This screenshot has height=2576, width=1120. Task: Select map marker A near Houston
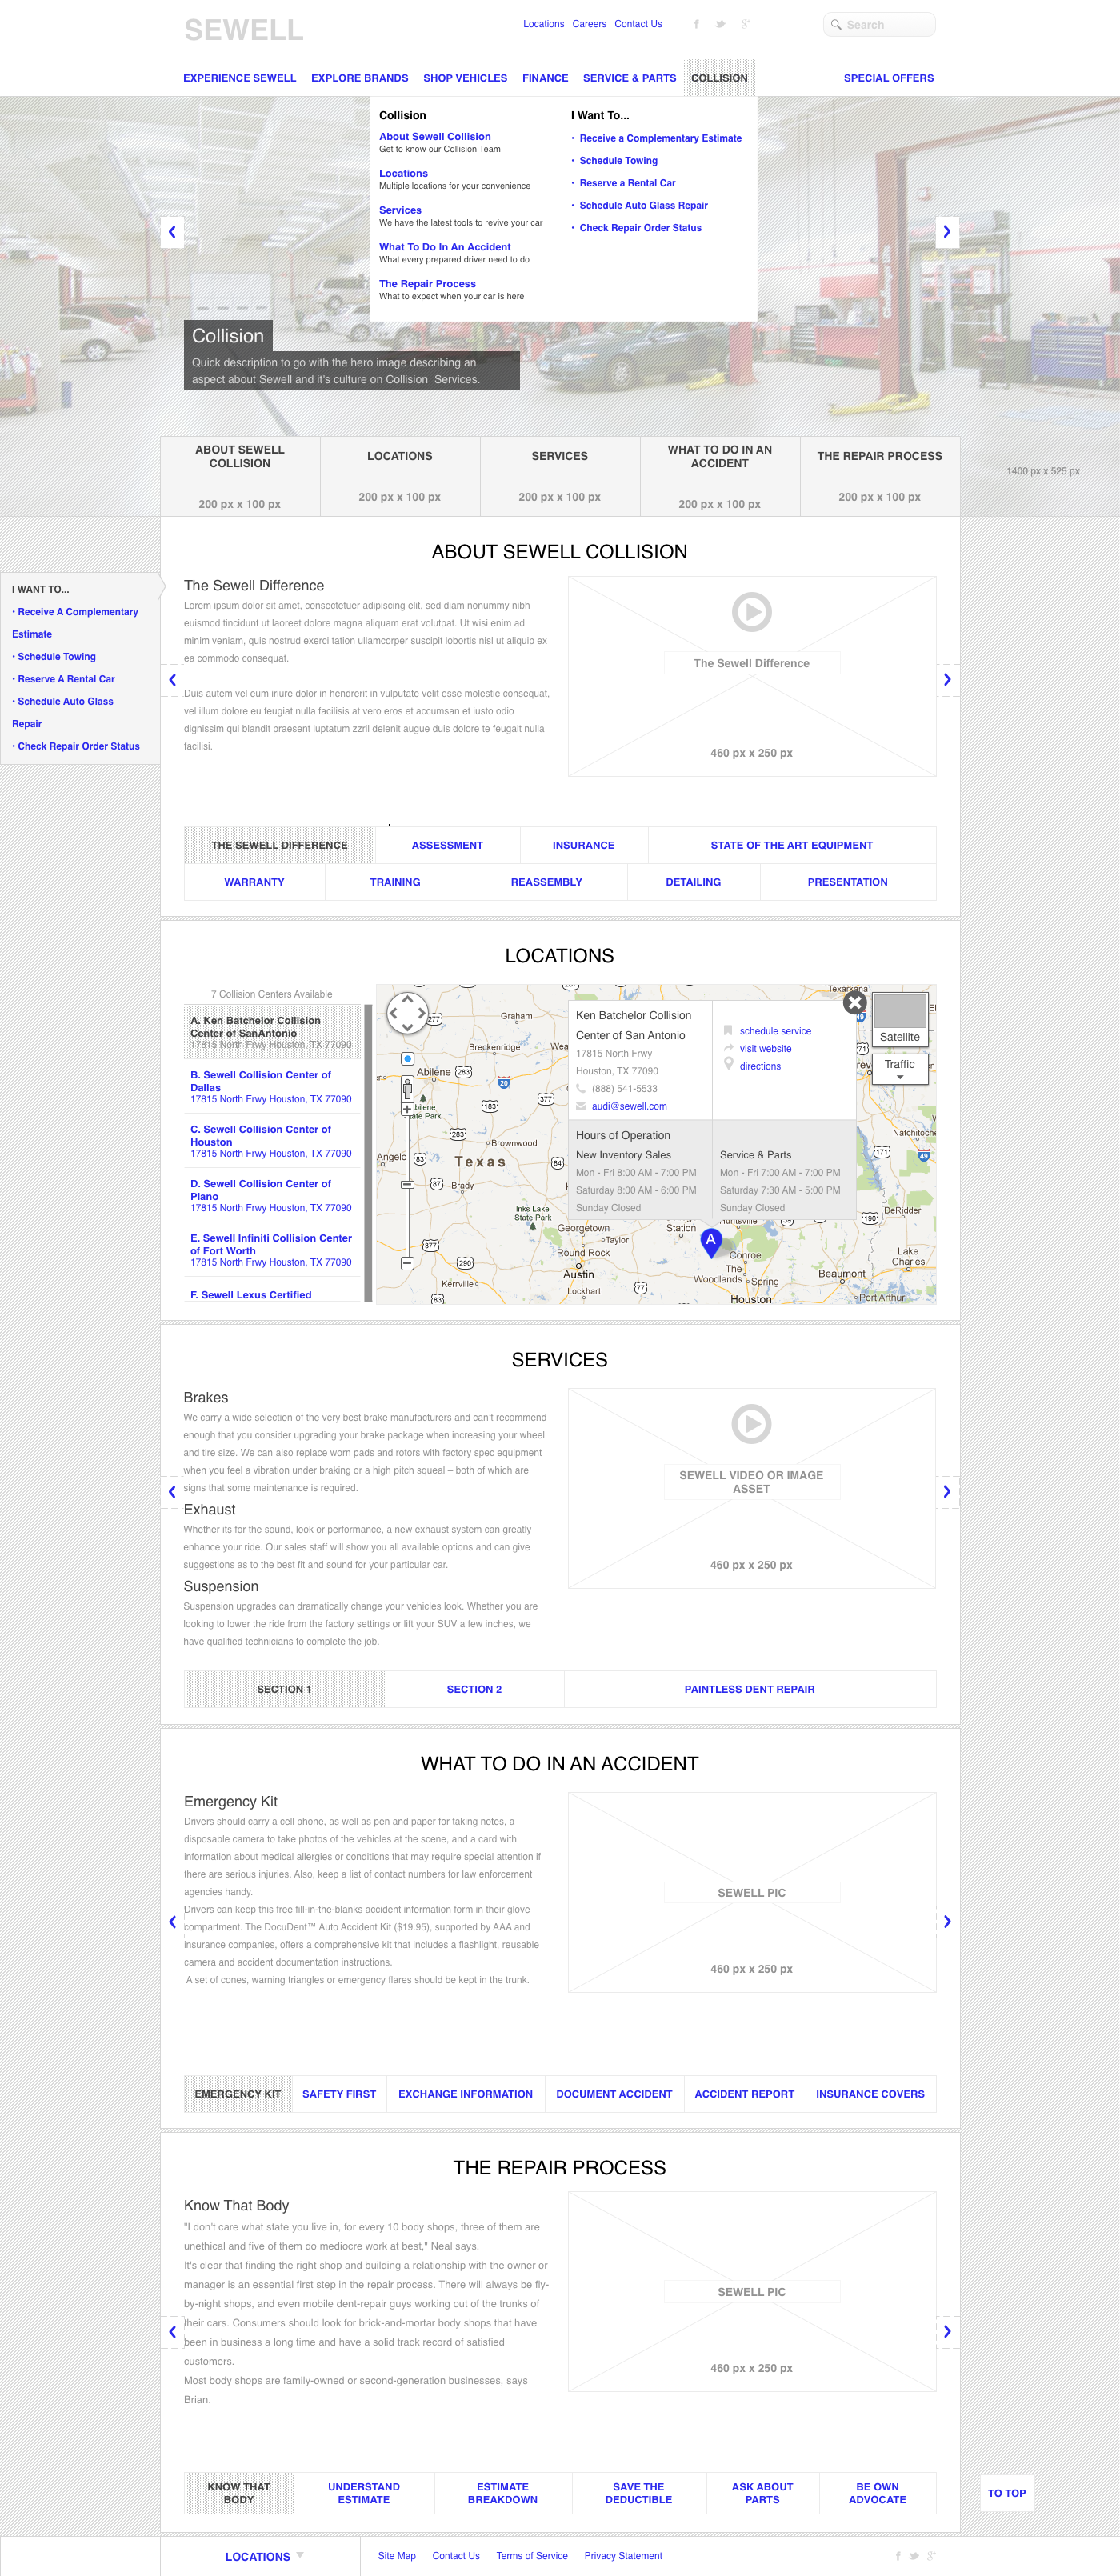(x=711, y=1242)
